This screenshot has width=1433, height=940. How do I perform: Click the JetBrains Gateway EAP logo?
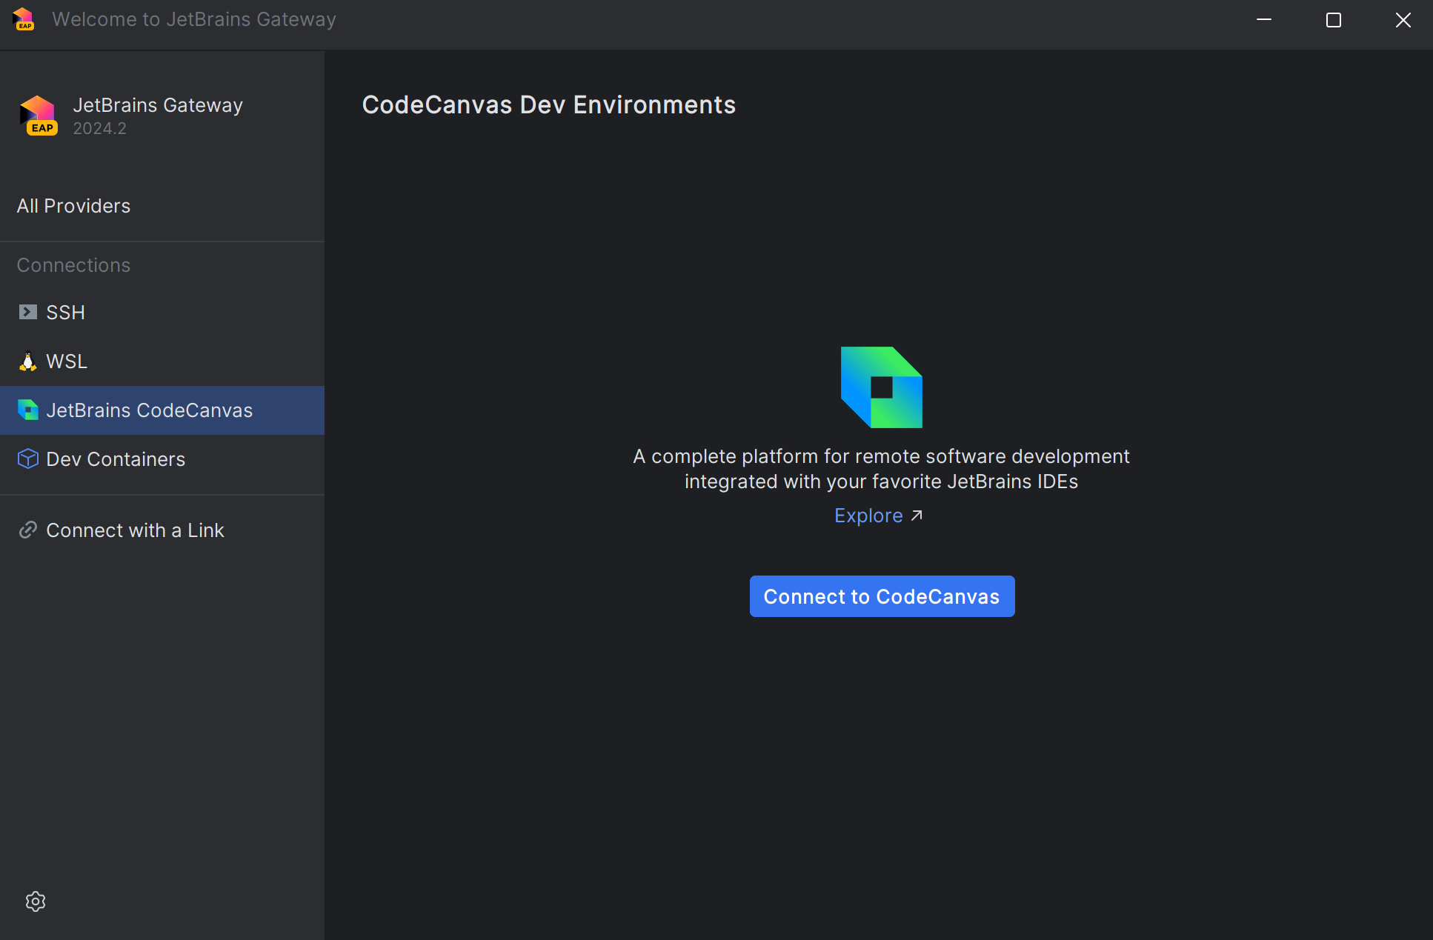click(x=38, y=116)
